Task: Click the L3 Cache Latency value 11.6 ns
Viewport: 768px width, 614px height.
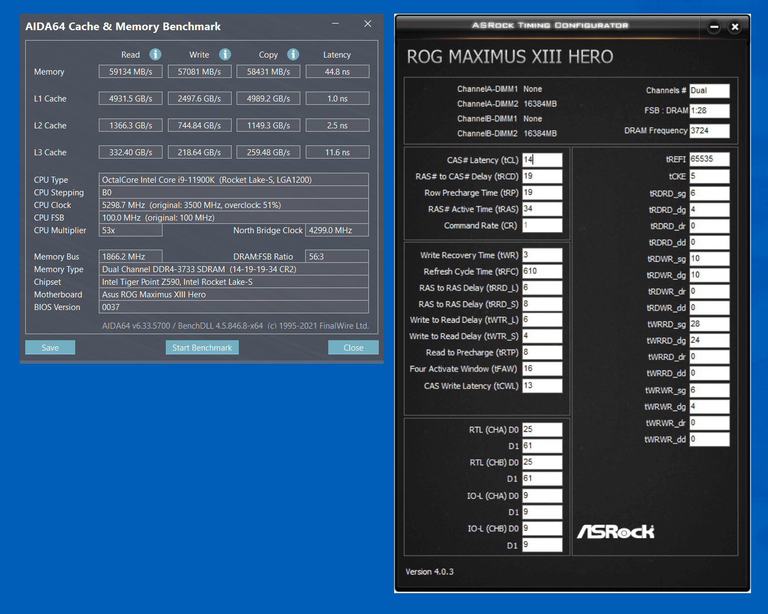Action: (x=337, y=153)
